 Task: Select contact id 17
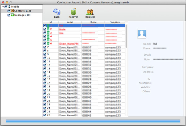tap(84, 83)
